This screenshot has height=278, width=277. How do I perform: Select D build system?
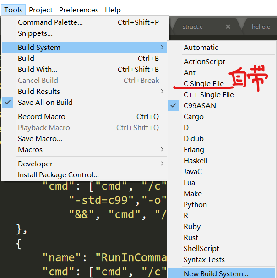click(222, 128)
